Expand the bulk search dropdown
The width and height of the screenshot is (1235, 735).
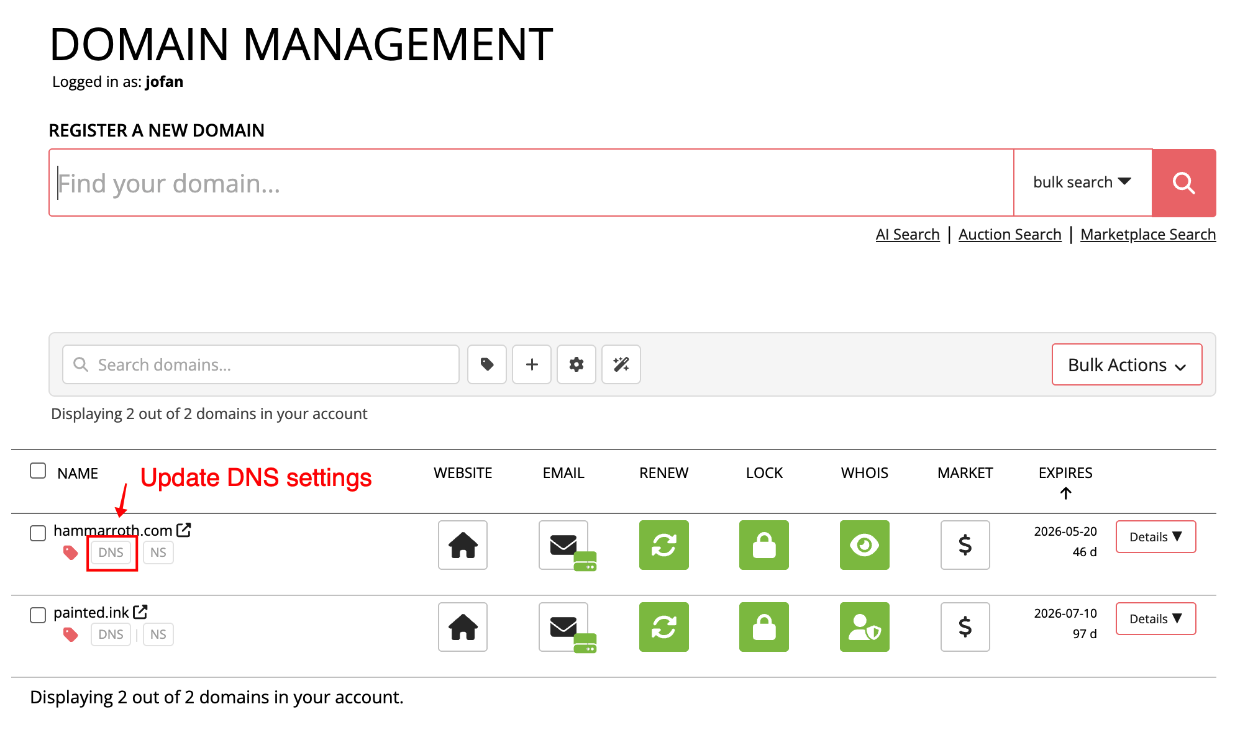tap(1082, 183)
